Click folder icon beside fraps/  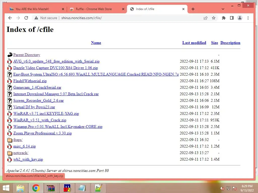coord(10,140)
